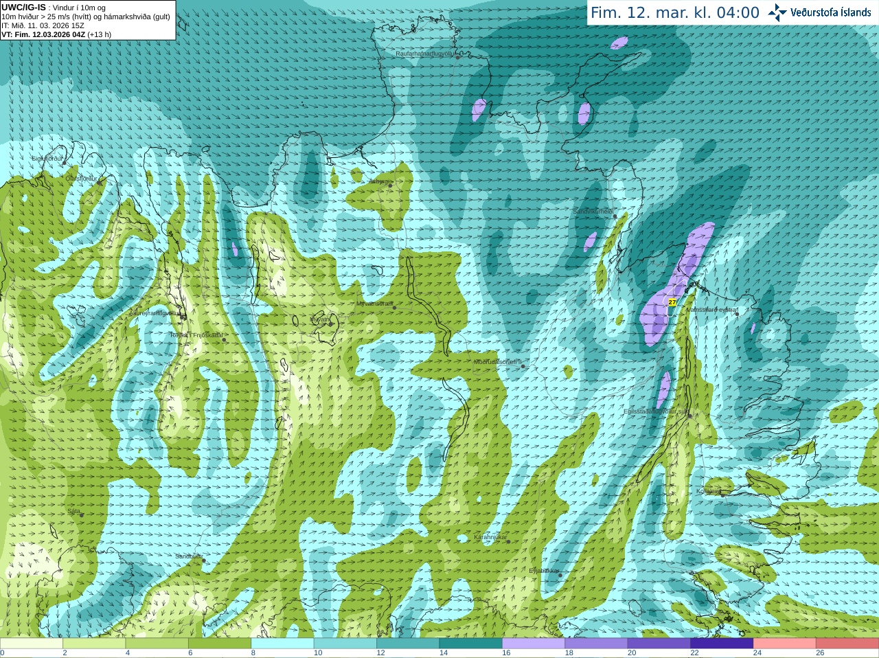Pick the 8–10 m/s light cyan swatch
The image size is (879, 658).
[283, 644]
